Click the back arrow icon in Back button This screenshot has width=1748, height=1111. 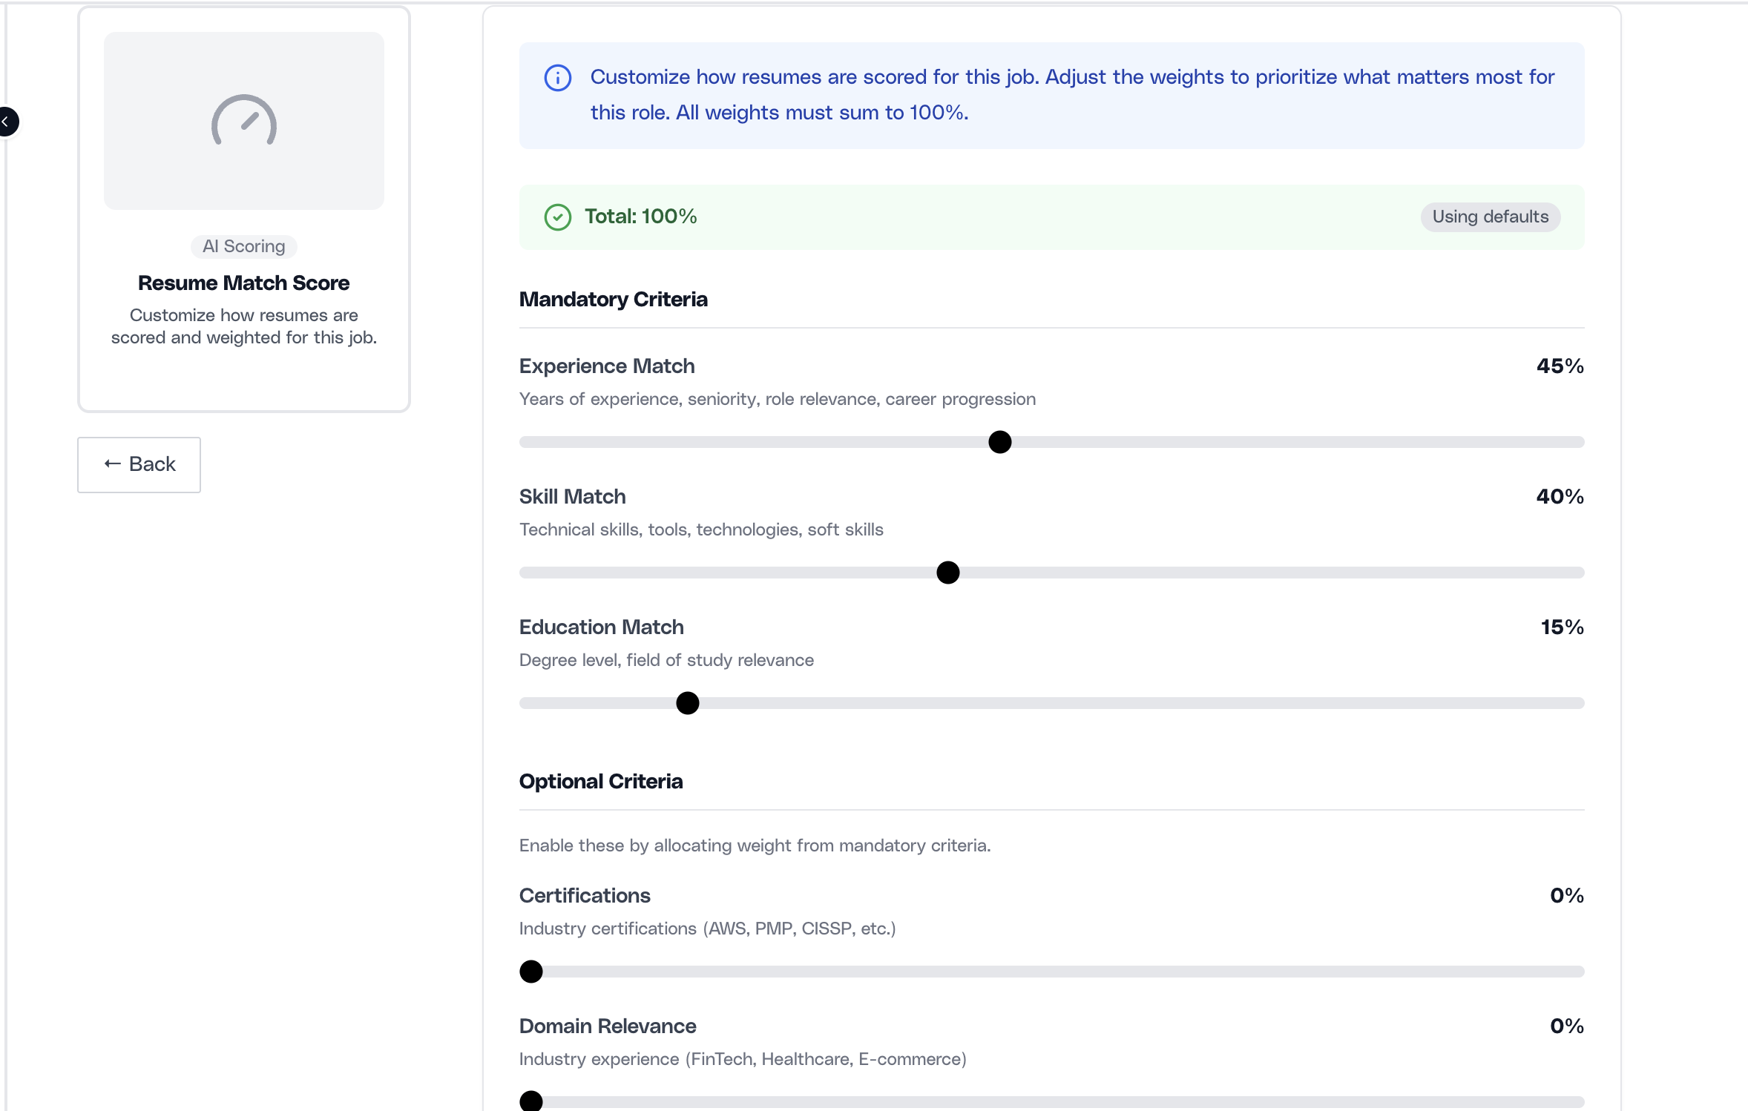(x=112, y=464)
